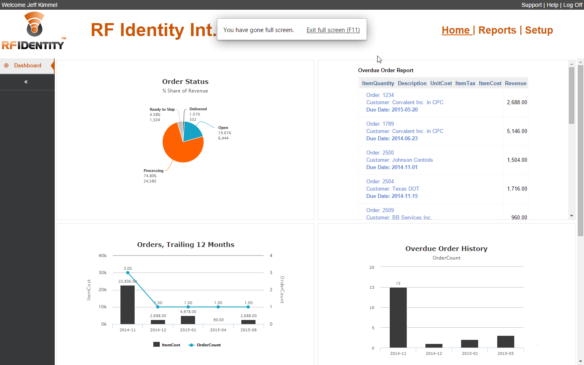The height and width of the screenshot is (365, 584).
Task: Select the Order: 2504 row text
Action: (x=380, y=181)
